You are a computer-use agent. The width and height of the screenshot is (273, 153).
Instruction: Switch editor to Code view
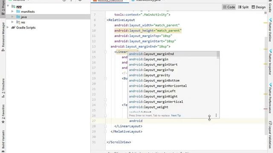point(229,7)
